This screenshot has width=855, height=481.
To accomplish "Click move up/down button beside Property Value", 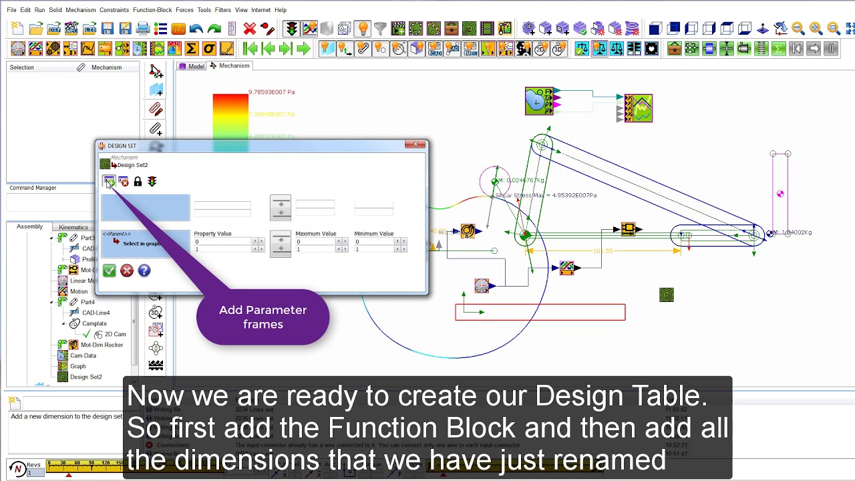I will (x=281, y=243).
